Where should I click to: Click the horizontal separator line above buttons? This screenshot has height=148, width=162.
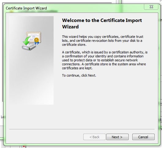point(82,129)
